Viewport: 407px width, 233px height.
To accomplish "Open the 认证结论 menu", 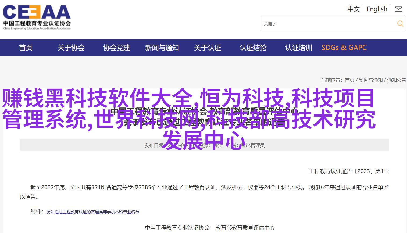I will pyautogui.click(x=253, y=48).
